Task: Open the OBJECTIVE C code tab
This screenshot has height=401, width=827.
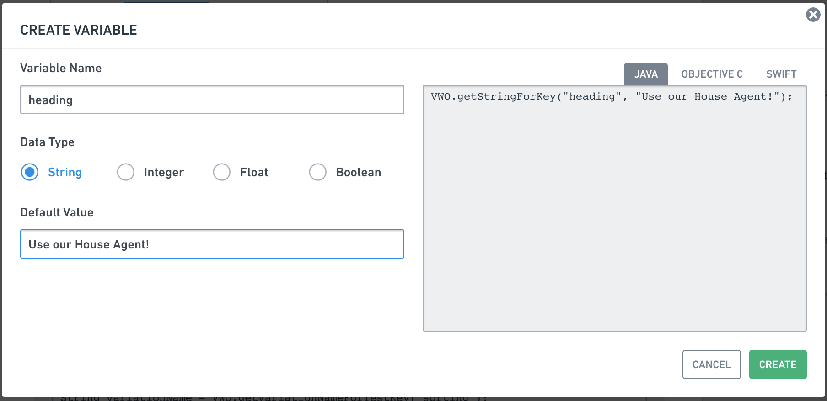Action: [x=712, y=74]
